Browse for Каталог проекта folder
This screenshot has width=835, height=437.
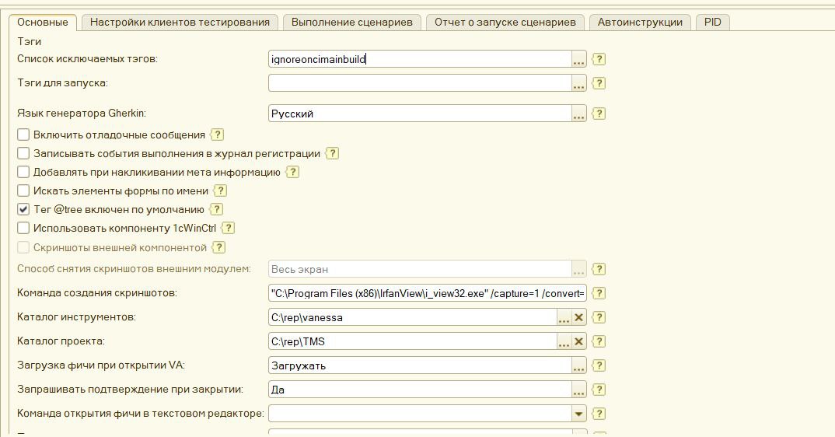pos(564,341)
